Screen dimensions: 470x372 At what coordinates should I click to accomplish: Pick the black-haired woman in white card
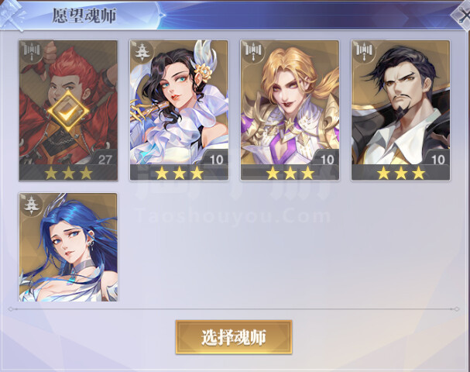click(x=179, y=111)
